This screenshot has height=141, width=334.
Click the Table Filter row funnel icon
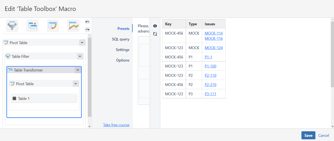pyautogui.click(x=8, y=56)
